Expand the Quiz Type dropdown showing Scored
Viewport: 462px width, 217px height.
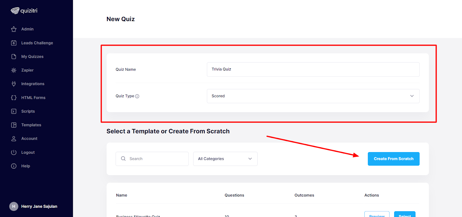click(313, 96)
